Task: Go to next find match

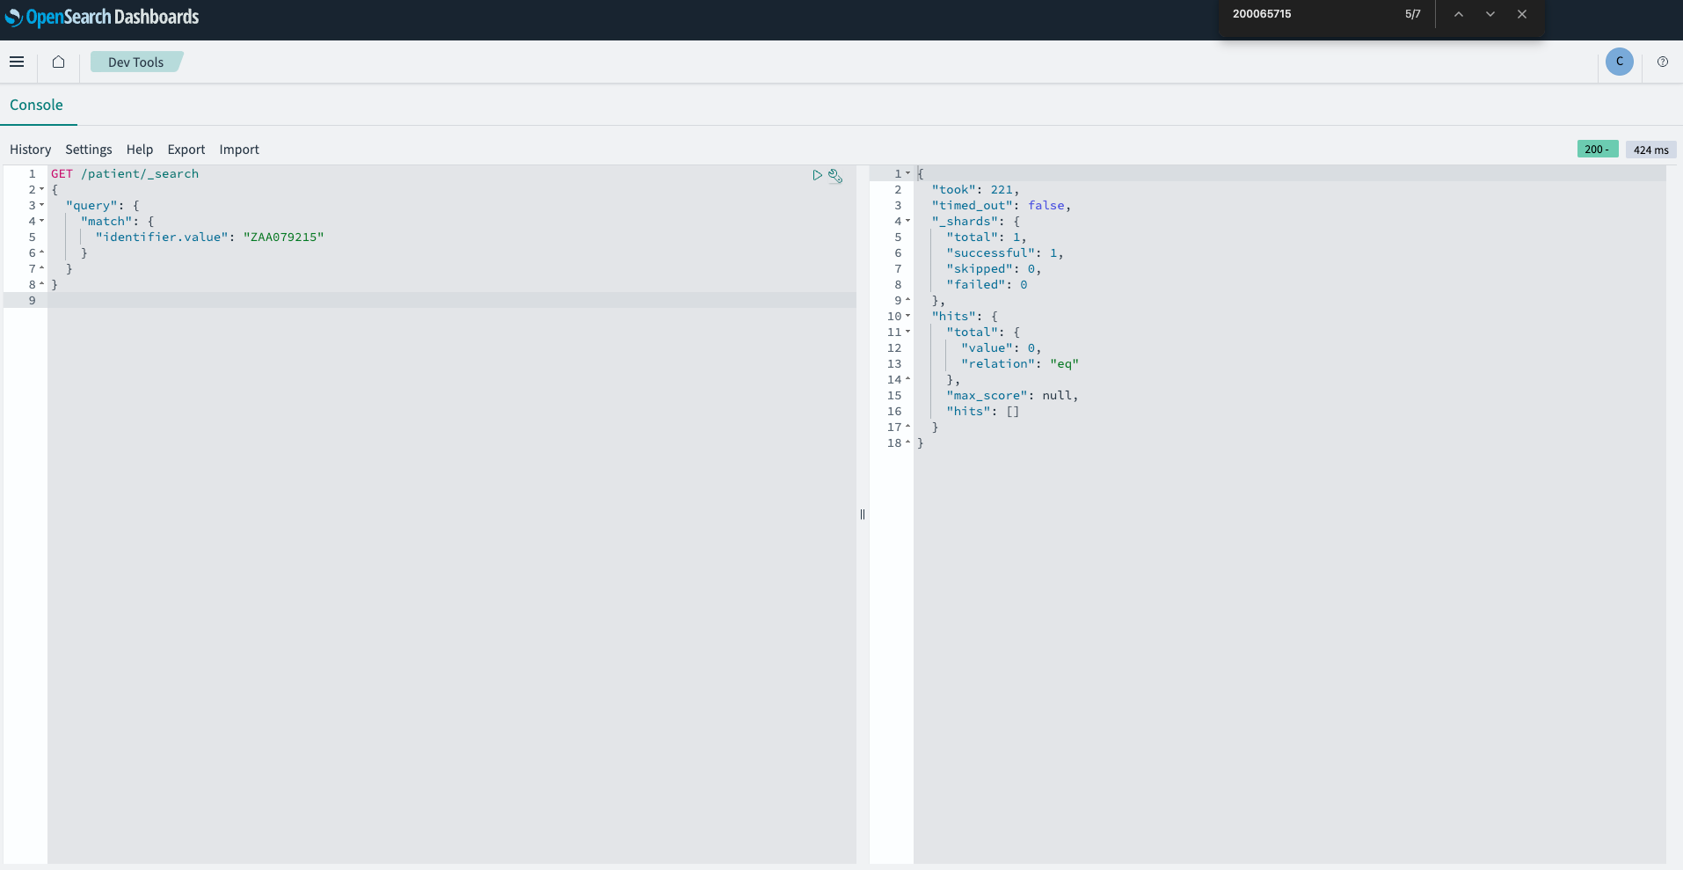Action: 1490,14
